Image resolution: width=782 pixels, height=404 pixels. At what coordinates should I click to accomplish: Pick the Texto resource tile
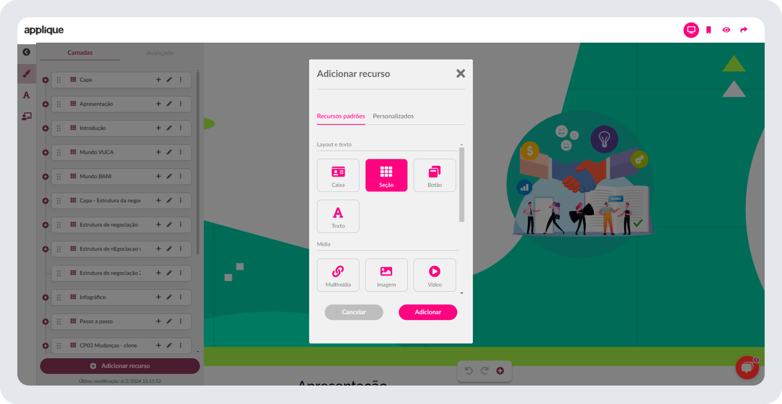(338, 216)
